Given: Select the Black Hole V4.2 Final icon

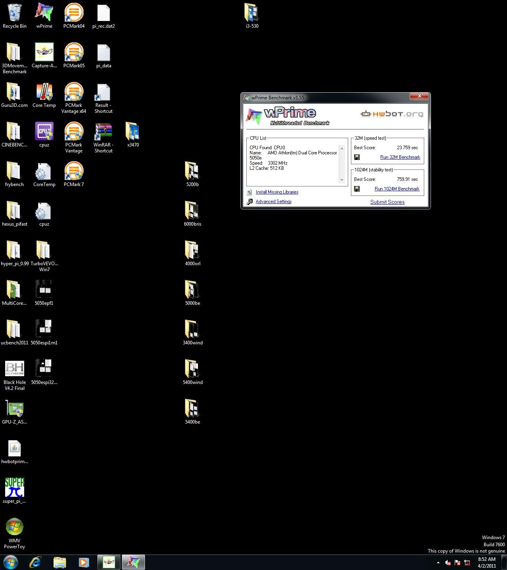Looking at the screenshot, I should coord(15,369).
